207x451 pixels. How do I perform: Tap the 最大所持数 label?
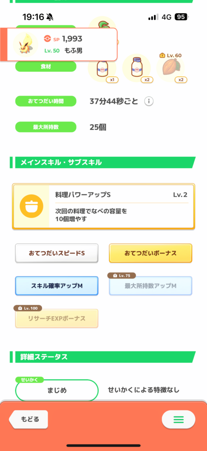point(46,127)
